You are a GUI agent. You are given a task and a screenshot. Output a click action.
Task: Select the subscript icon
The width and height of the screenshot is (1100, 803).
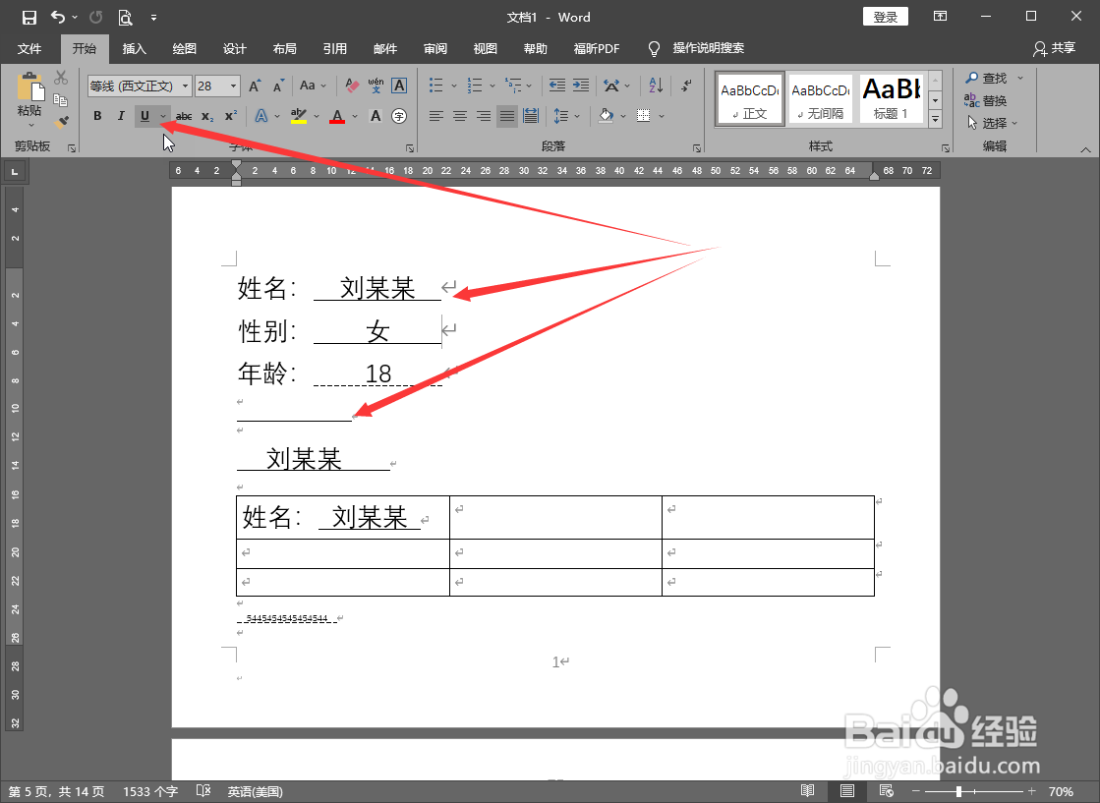pyautogui.click(x=206, y=116)
